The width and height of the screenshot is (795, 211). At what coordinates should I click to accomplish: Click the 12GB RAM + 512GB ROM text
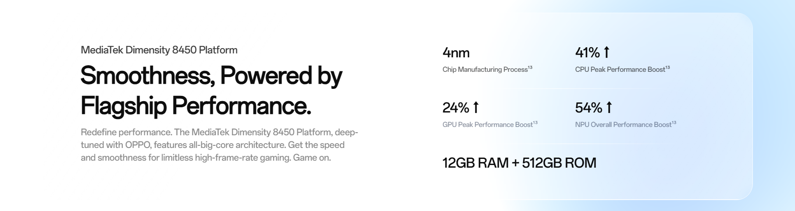pyautogui.click(x=519, y=163)
